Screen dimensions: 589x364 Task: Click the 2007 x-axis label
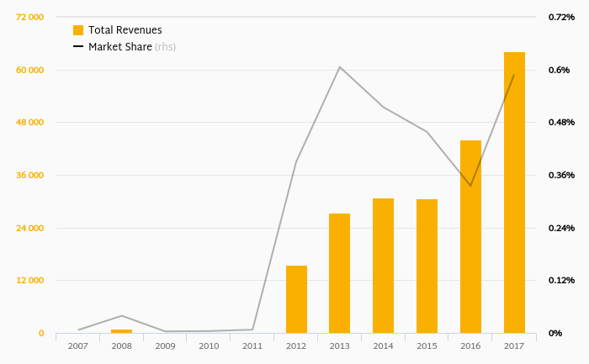78,346
